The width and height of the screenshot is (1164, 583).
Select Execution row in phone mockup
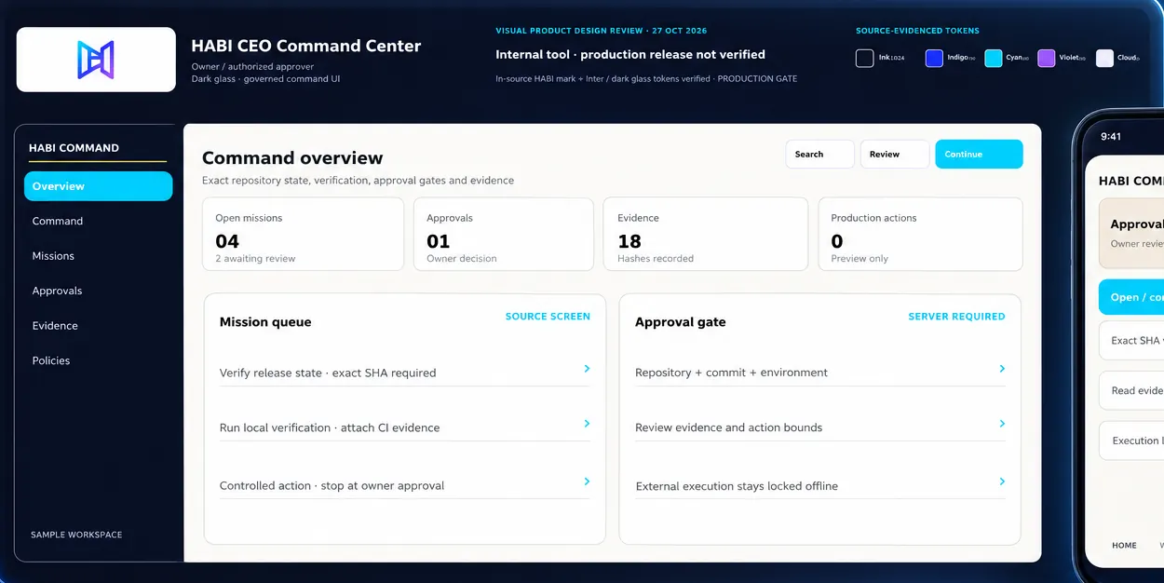(x=1131, y=441)
